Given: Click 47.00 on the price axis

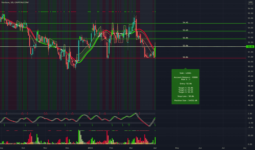Looking at the screenshot, I should [x=250, y=95].
